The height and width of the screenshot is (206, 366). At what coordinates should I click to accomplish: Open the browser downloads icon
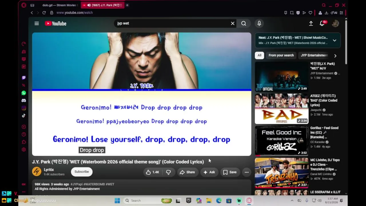click(x=326, y=13)
